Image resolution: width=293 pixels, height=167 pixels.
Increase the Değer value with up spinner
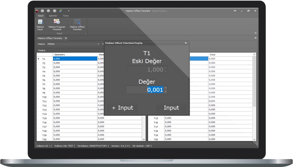point(166,88)
